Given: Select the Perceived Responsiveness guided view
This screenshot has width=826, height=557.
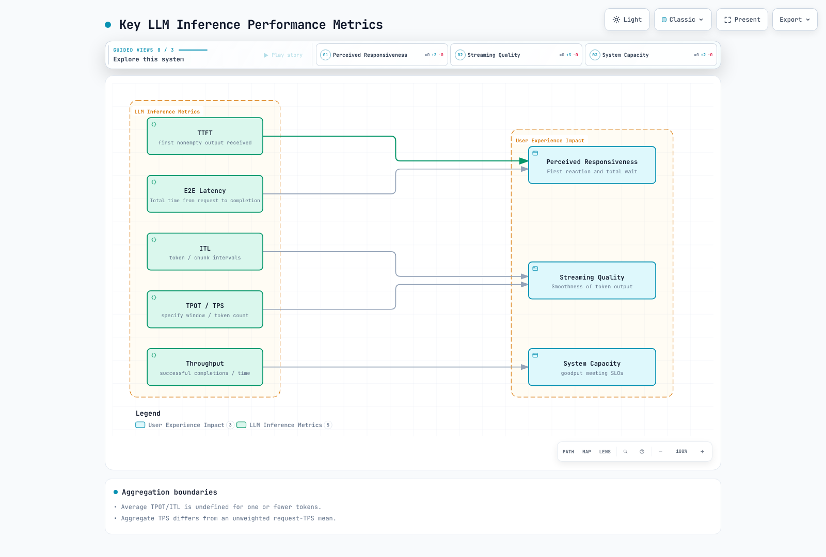Looking at the screenshot, I should [382, 55].
